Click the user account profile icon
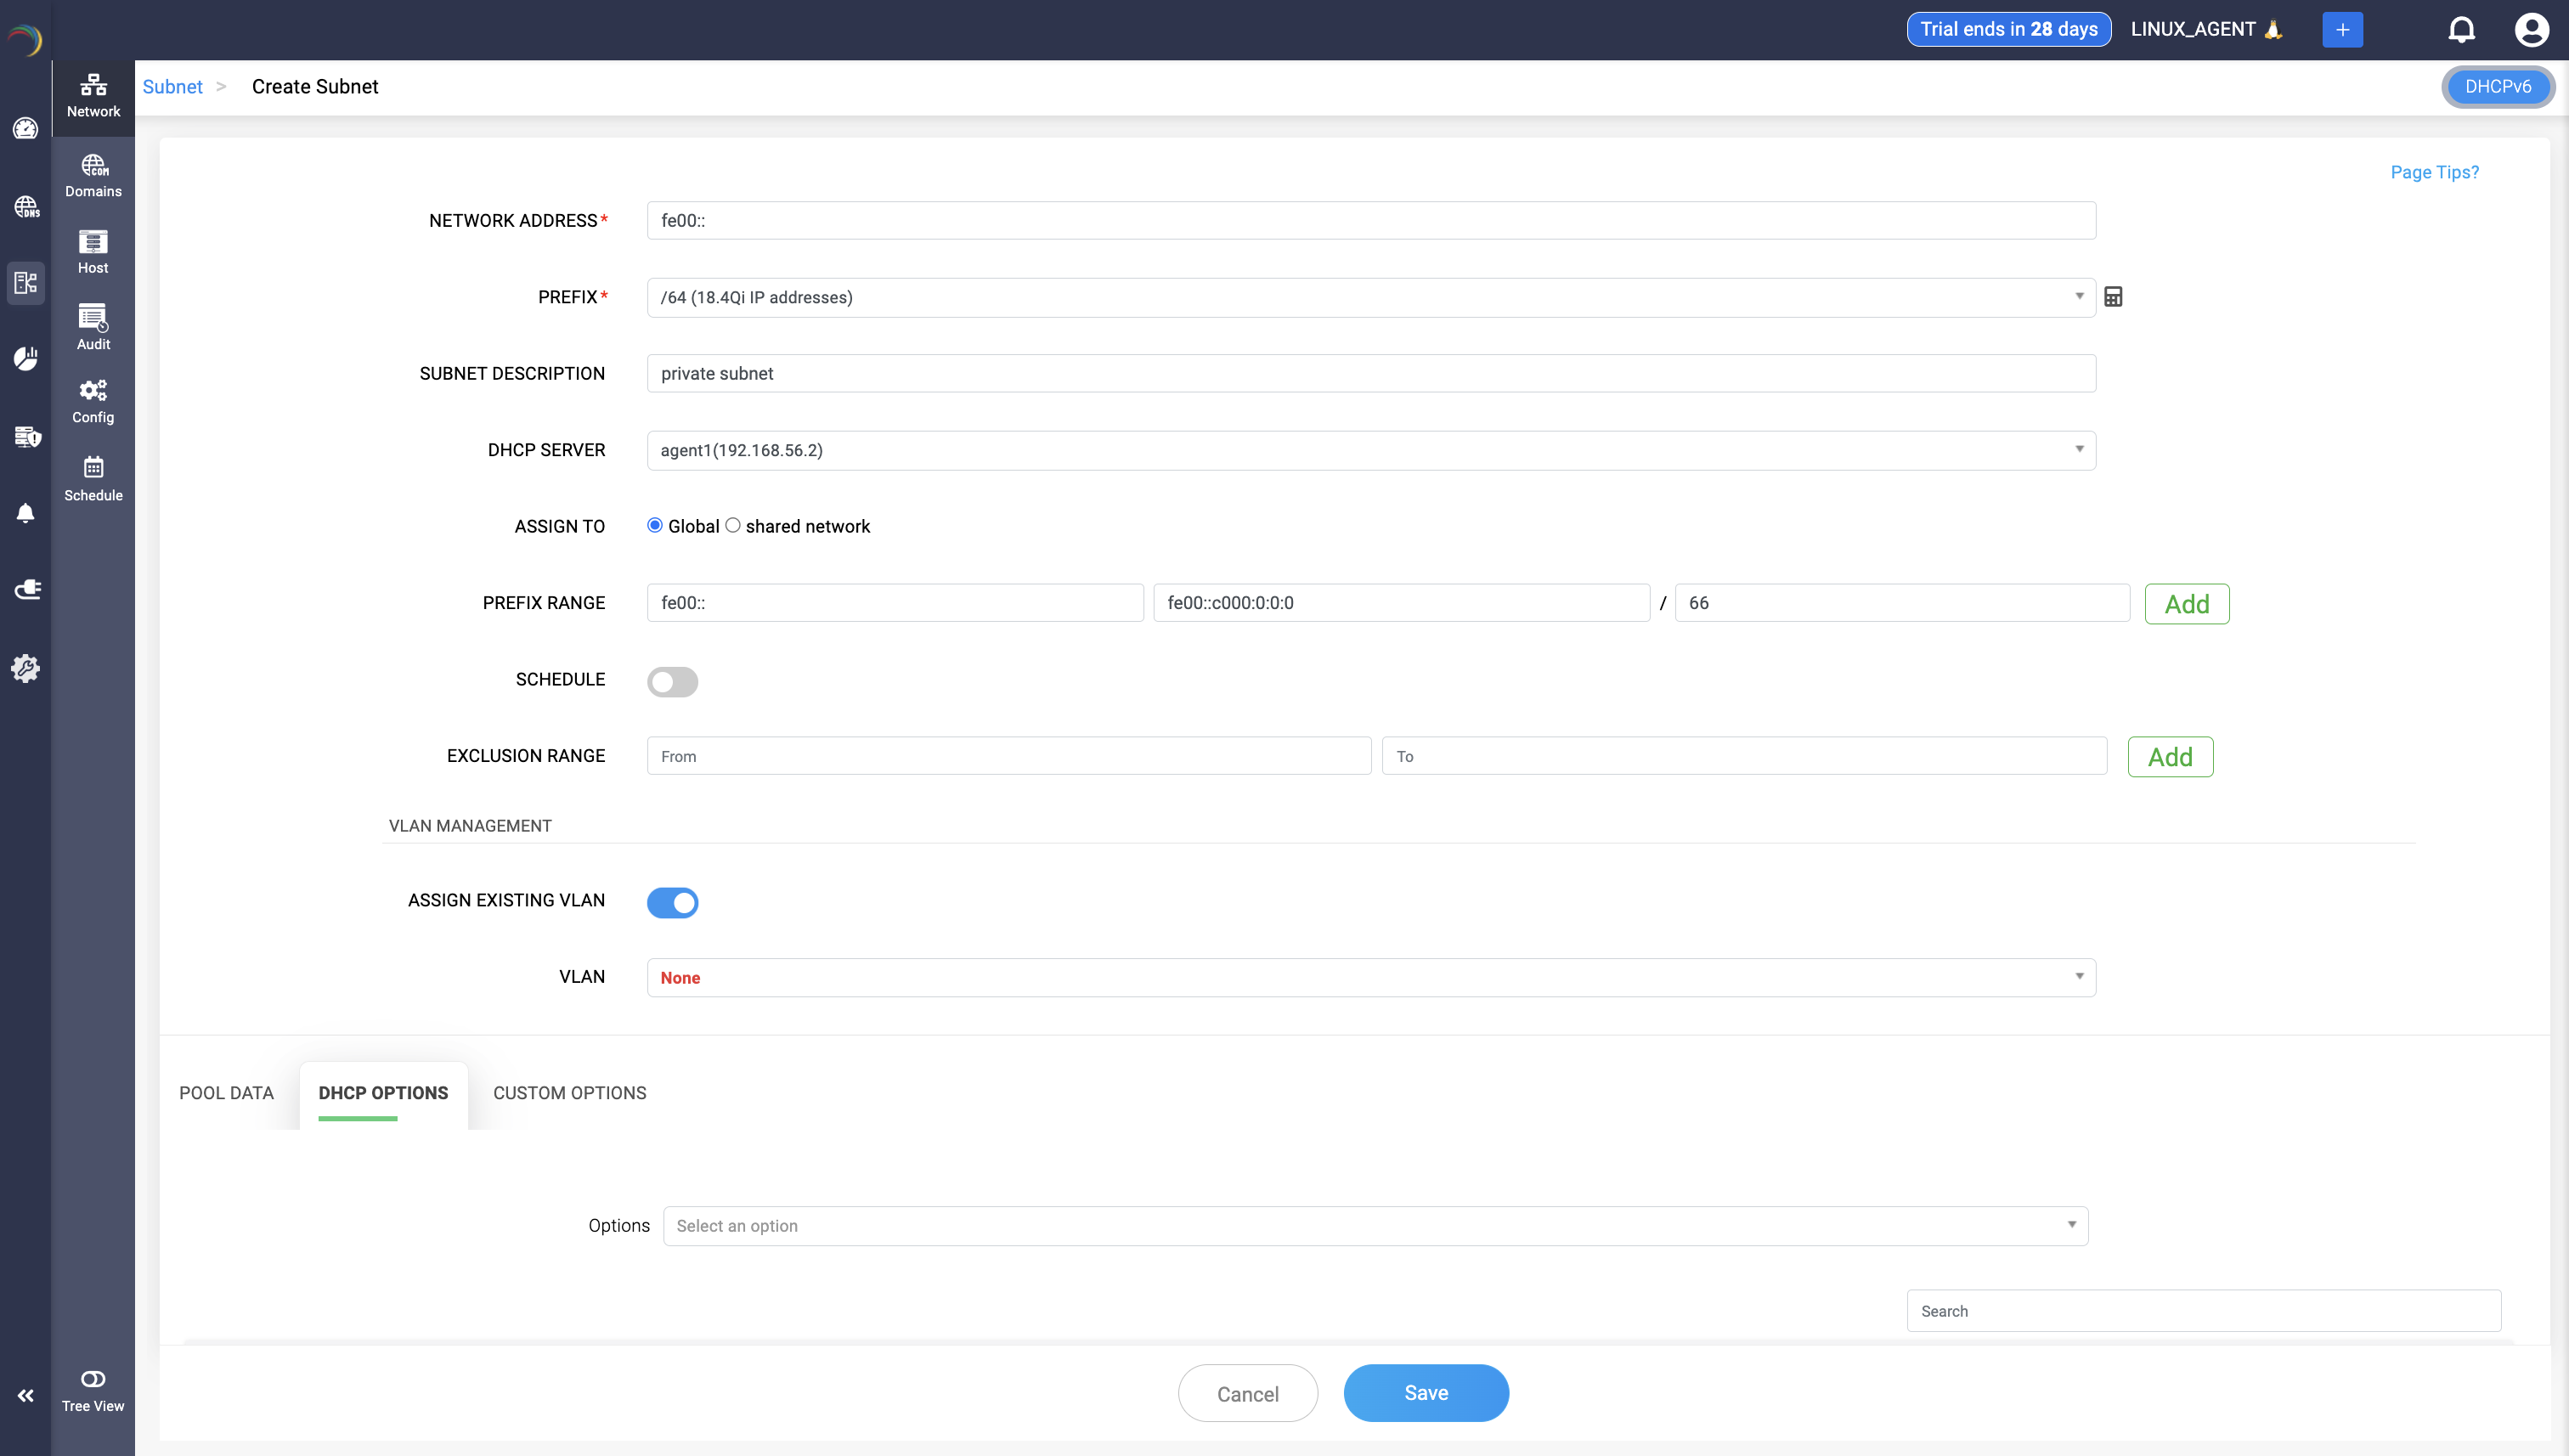Image resolution: width=2569 pixels, height=1456 pixels. [x=2531, y=30]
